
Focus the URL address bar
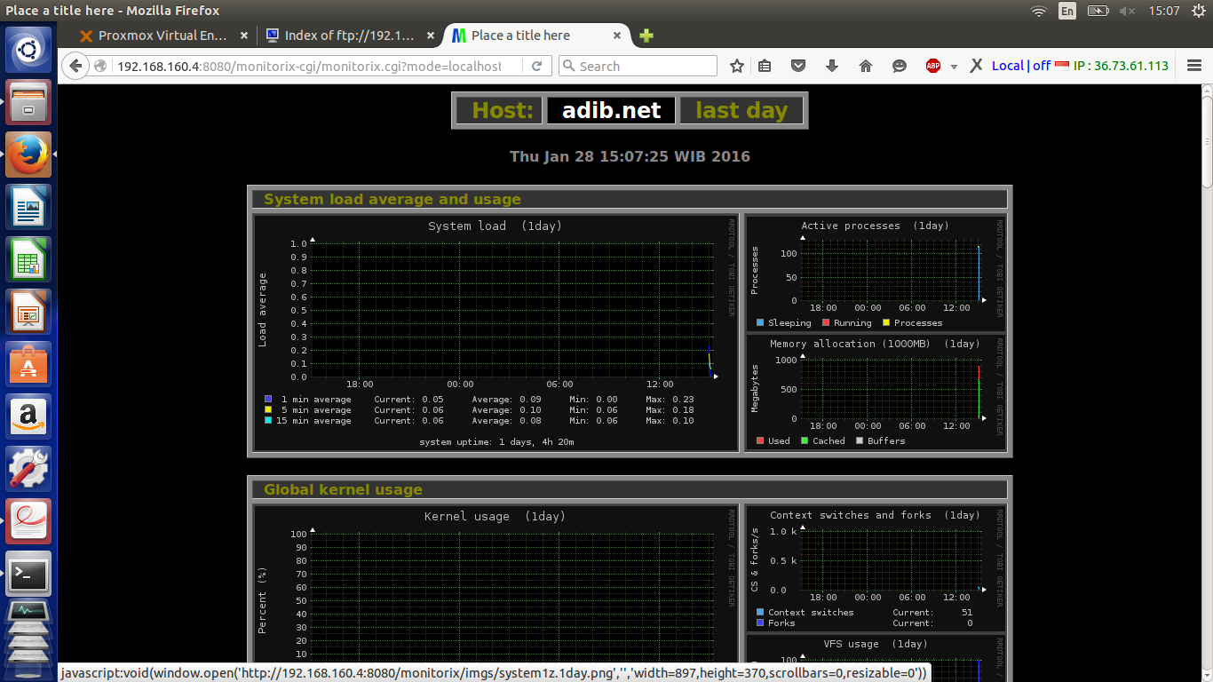pos(308,66)
